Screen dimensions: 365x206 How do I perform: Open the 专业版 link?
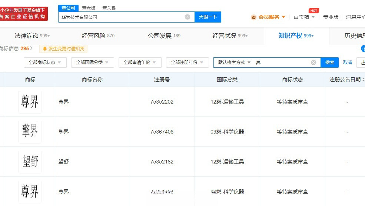(x=331, y=17)
